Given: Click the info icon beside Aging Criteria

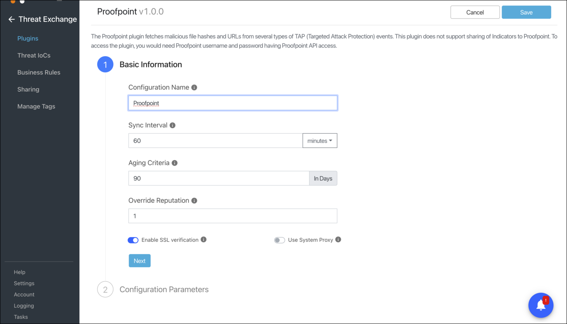Looking at the screenshot, I should coord(175,163).
